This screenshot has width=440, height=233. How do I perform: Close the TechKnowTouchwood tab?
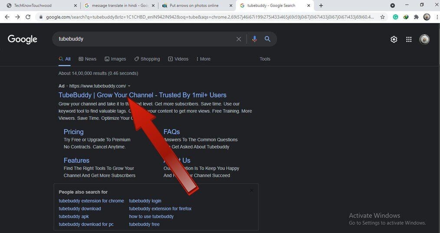[75, 6]
